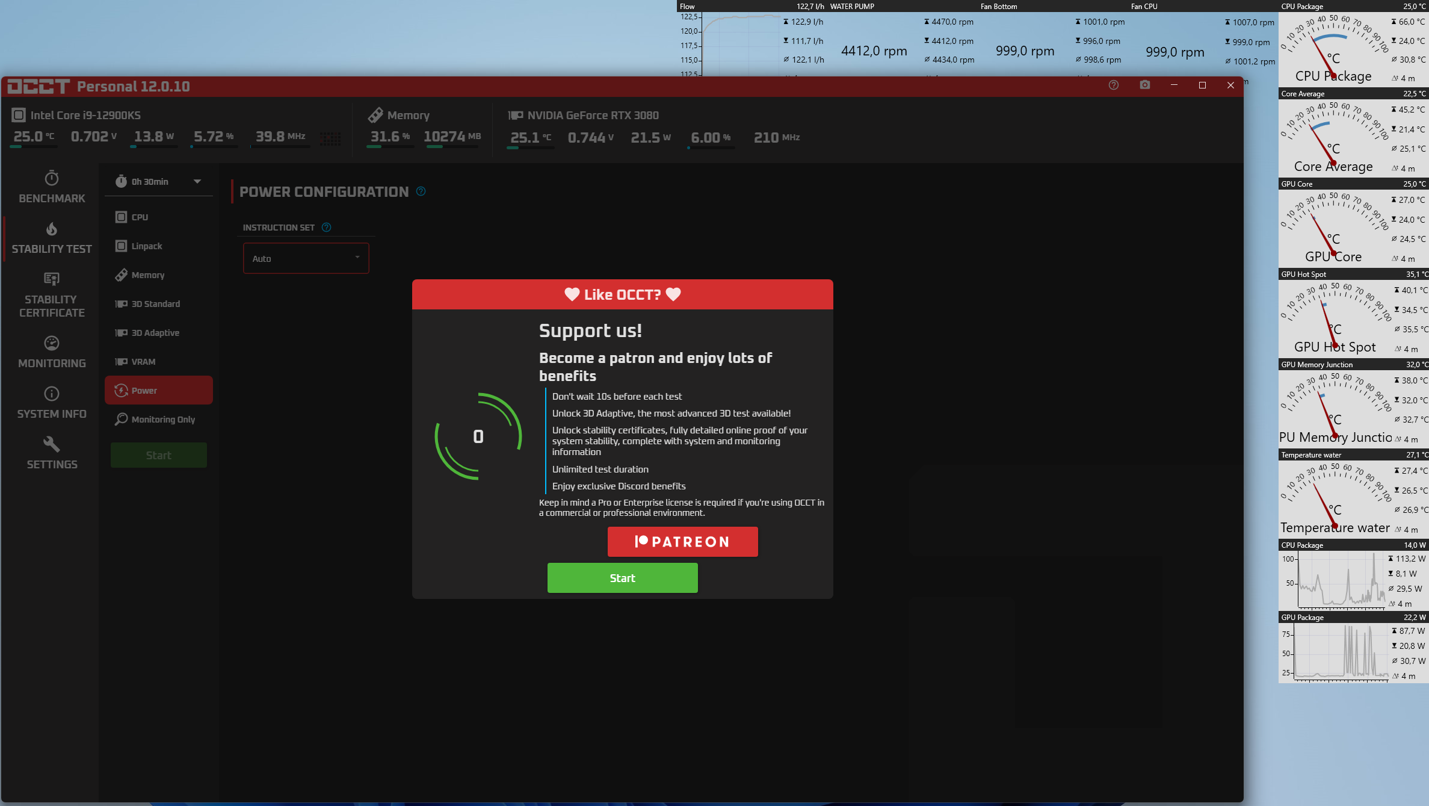Open Settings wrench icon
Screen dimensions: 1429x806
pos(52,444)
